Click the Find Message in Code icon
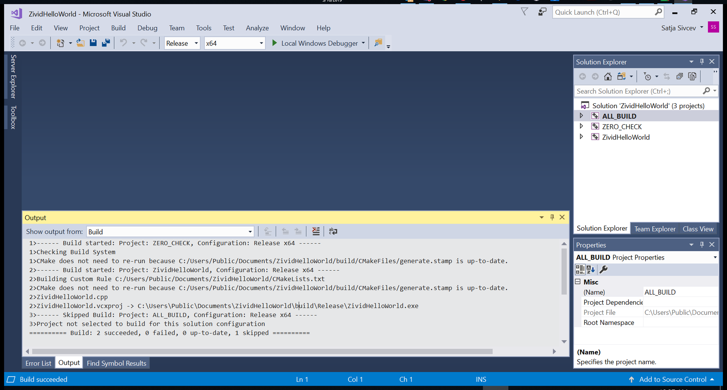The width and height of the screenshot is (727, 390). pyautogui.click(x=267, y=231)
